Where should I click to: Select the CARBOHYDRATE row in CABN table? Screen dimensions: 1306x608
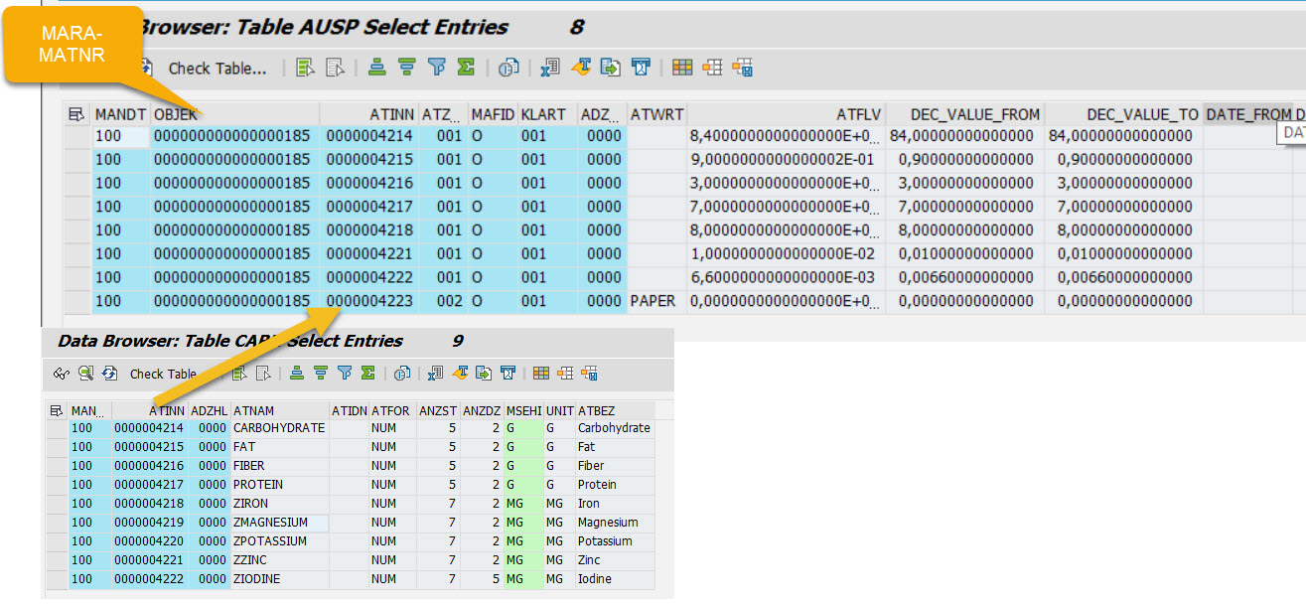pos(278,427)
